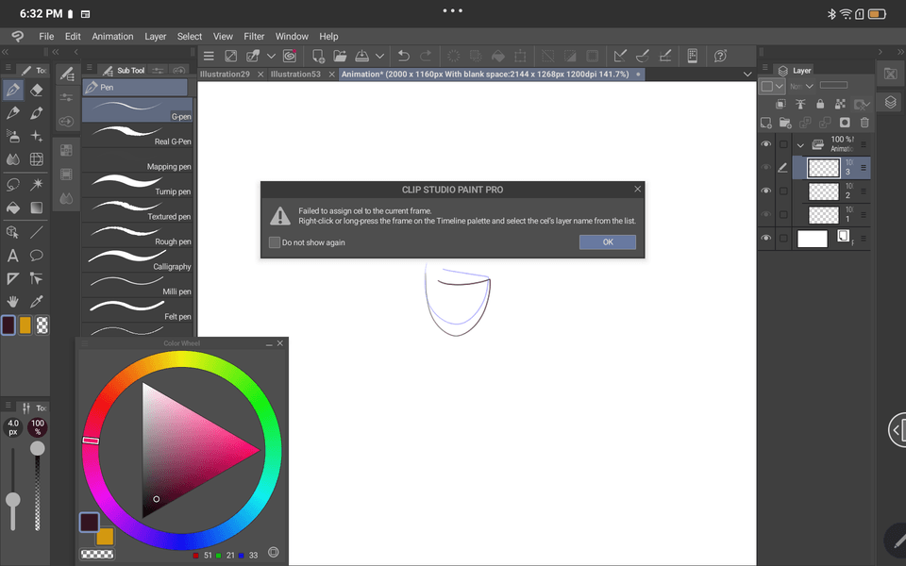Check the Do not show again box

275,242
